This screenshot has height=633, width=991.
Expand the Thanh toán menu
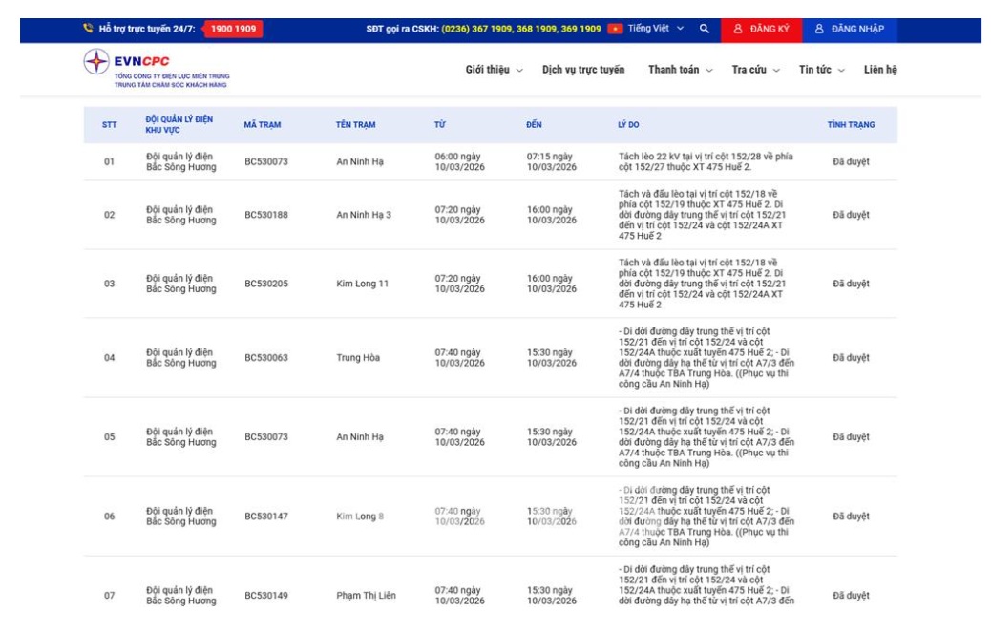click(x=680, y=70)
